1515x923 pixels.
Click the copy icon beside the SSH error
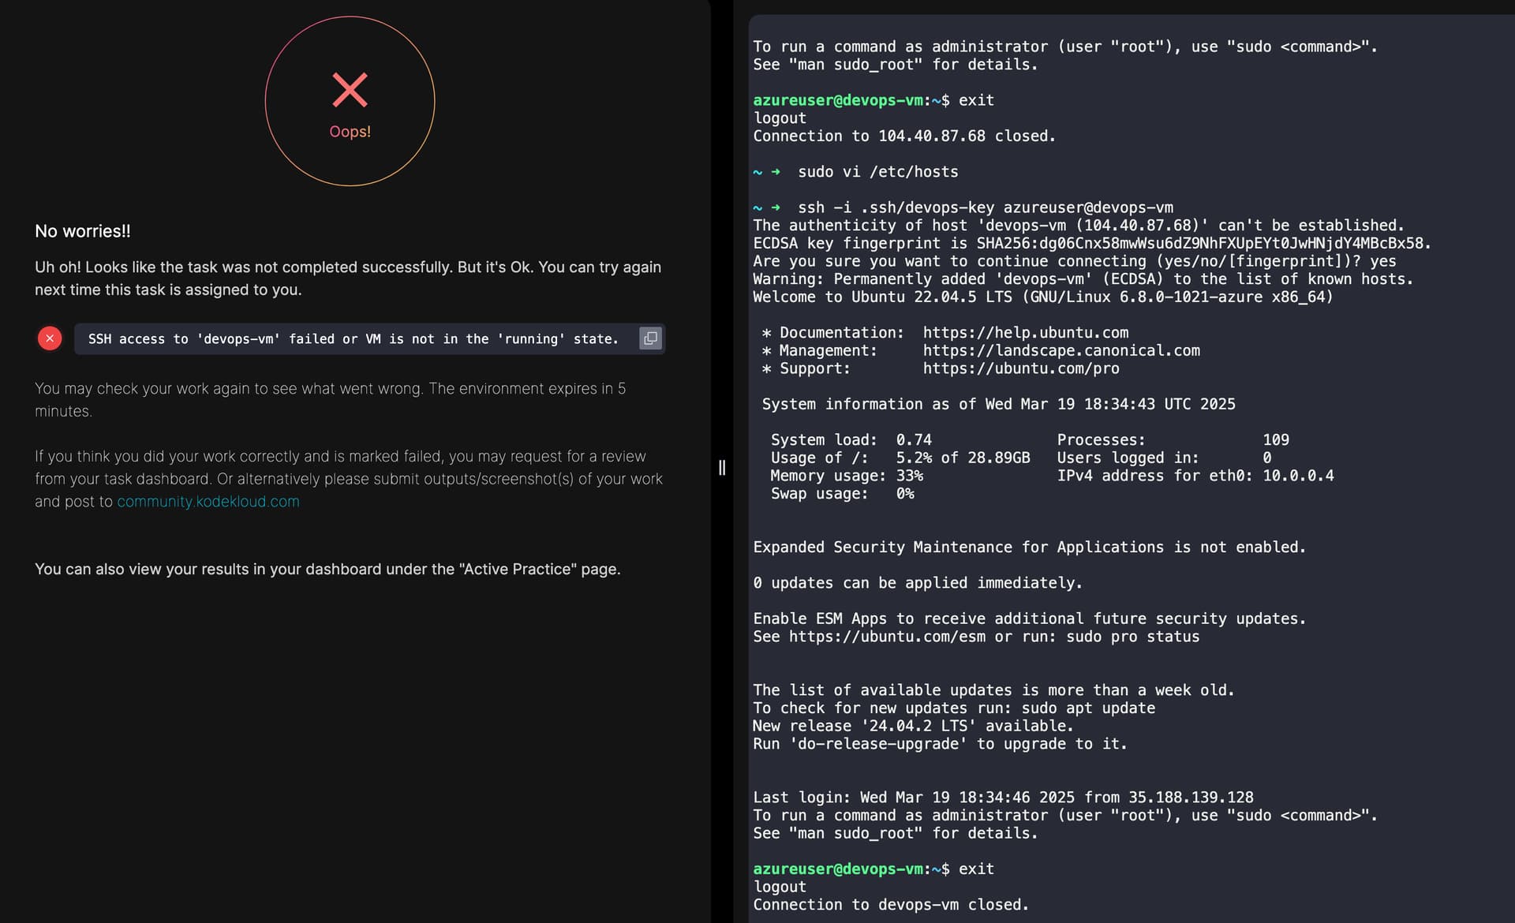click(650, 338)
